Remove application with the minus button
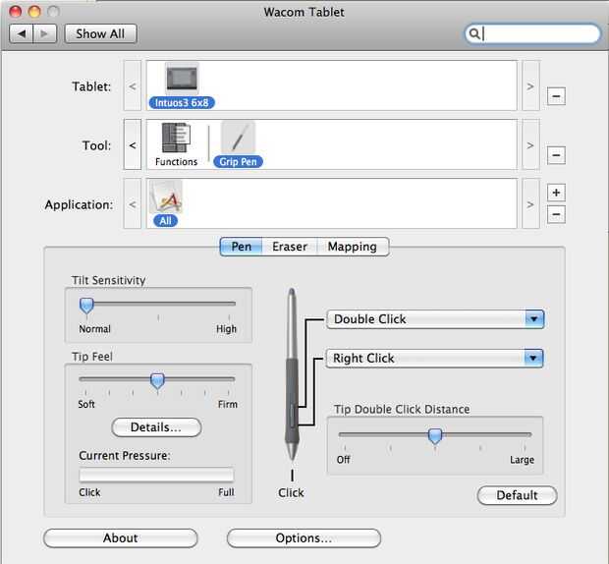This screenshot has height=564, width=609. click(556, 214)
